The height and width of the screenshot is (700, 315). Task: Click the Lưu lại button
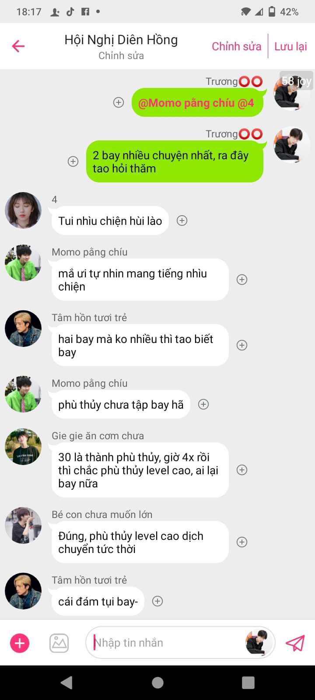tap(290, 46)
